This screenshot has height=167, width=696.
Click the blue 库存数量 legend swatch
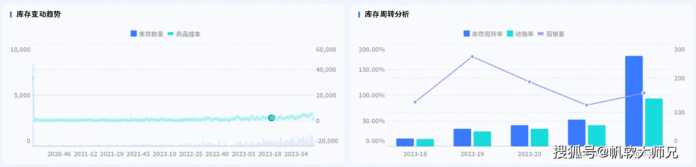(x=134, y=34)
